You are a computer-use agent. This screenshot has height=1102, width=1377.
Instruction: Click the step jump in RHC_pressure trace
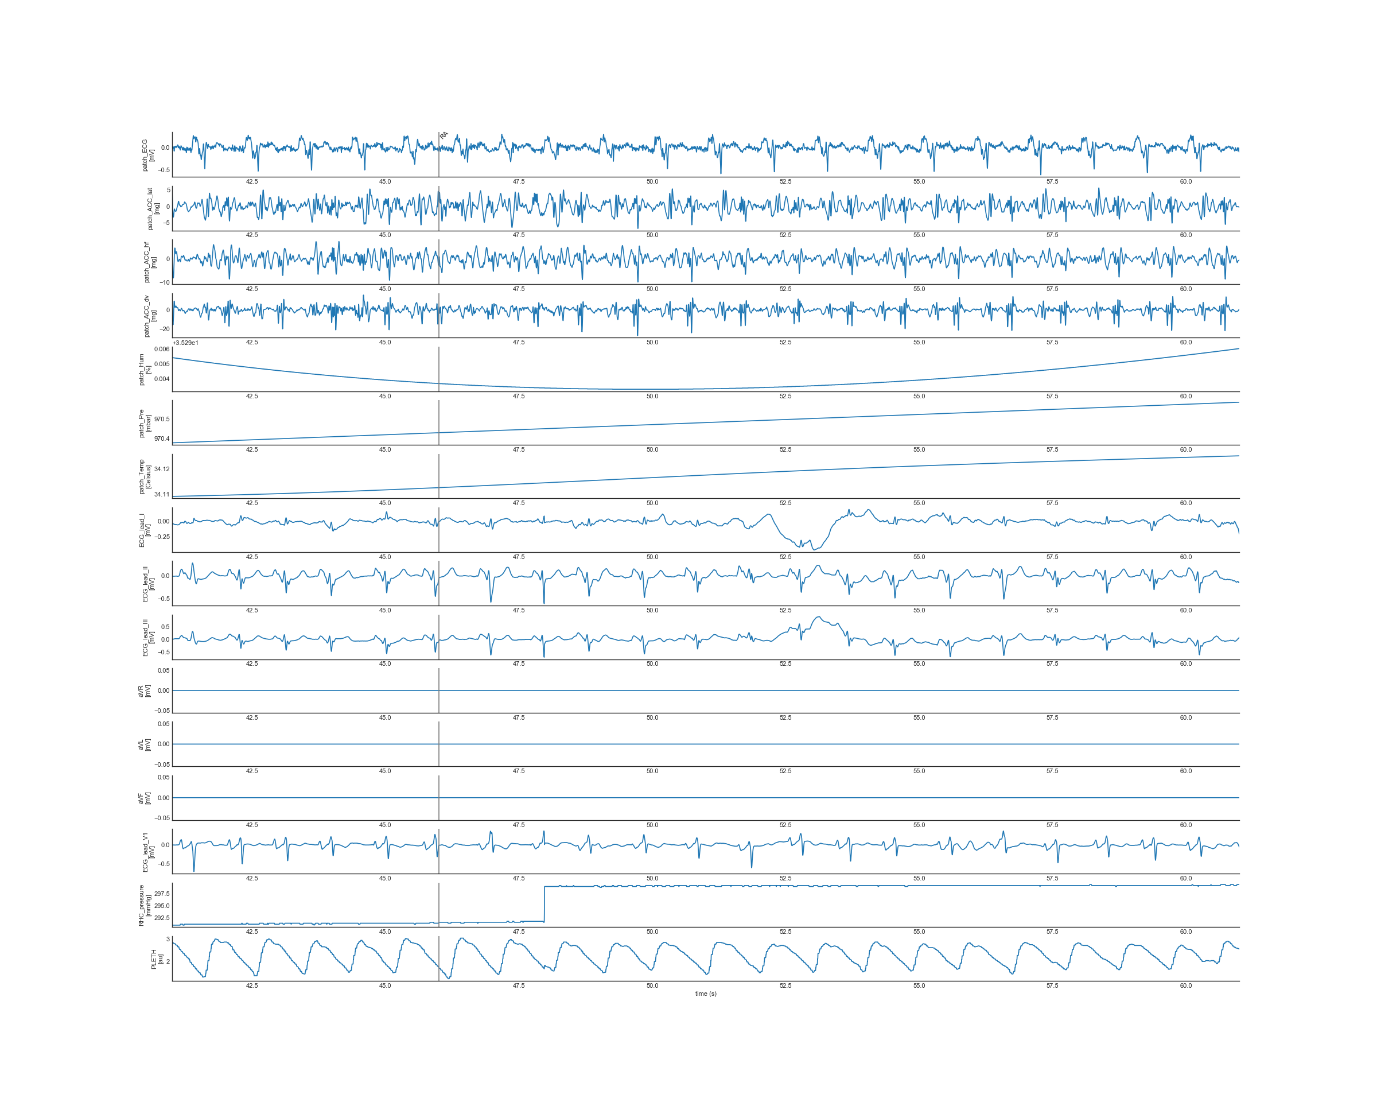[544, 903]
